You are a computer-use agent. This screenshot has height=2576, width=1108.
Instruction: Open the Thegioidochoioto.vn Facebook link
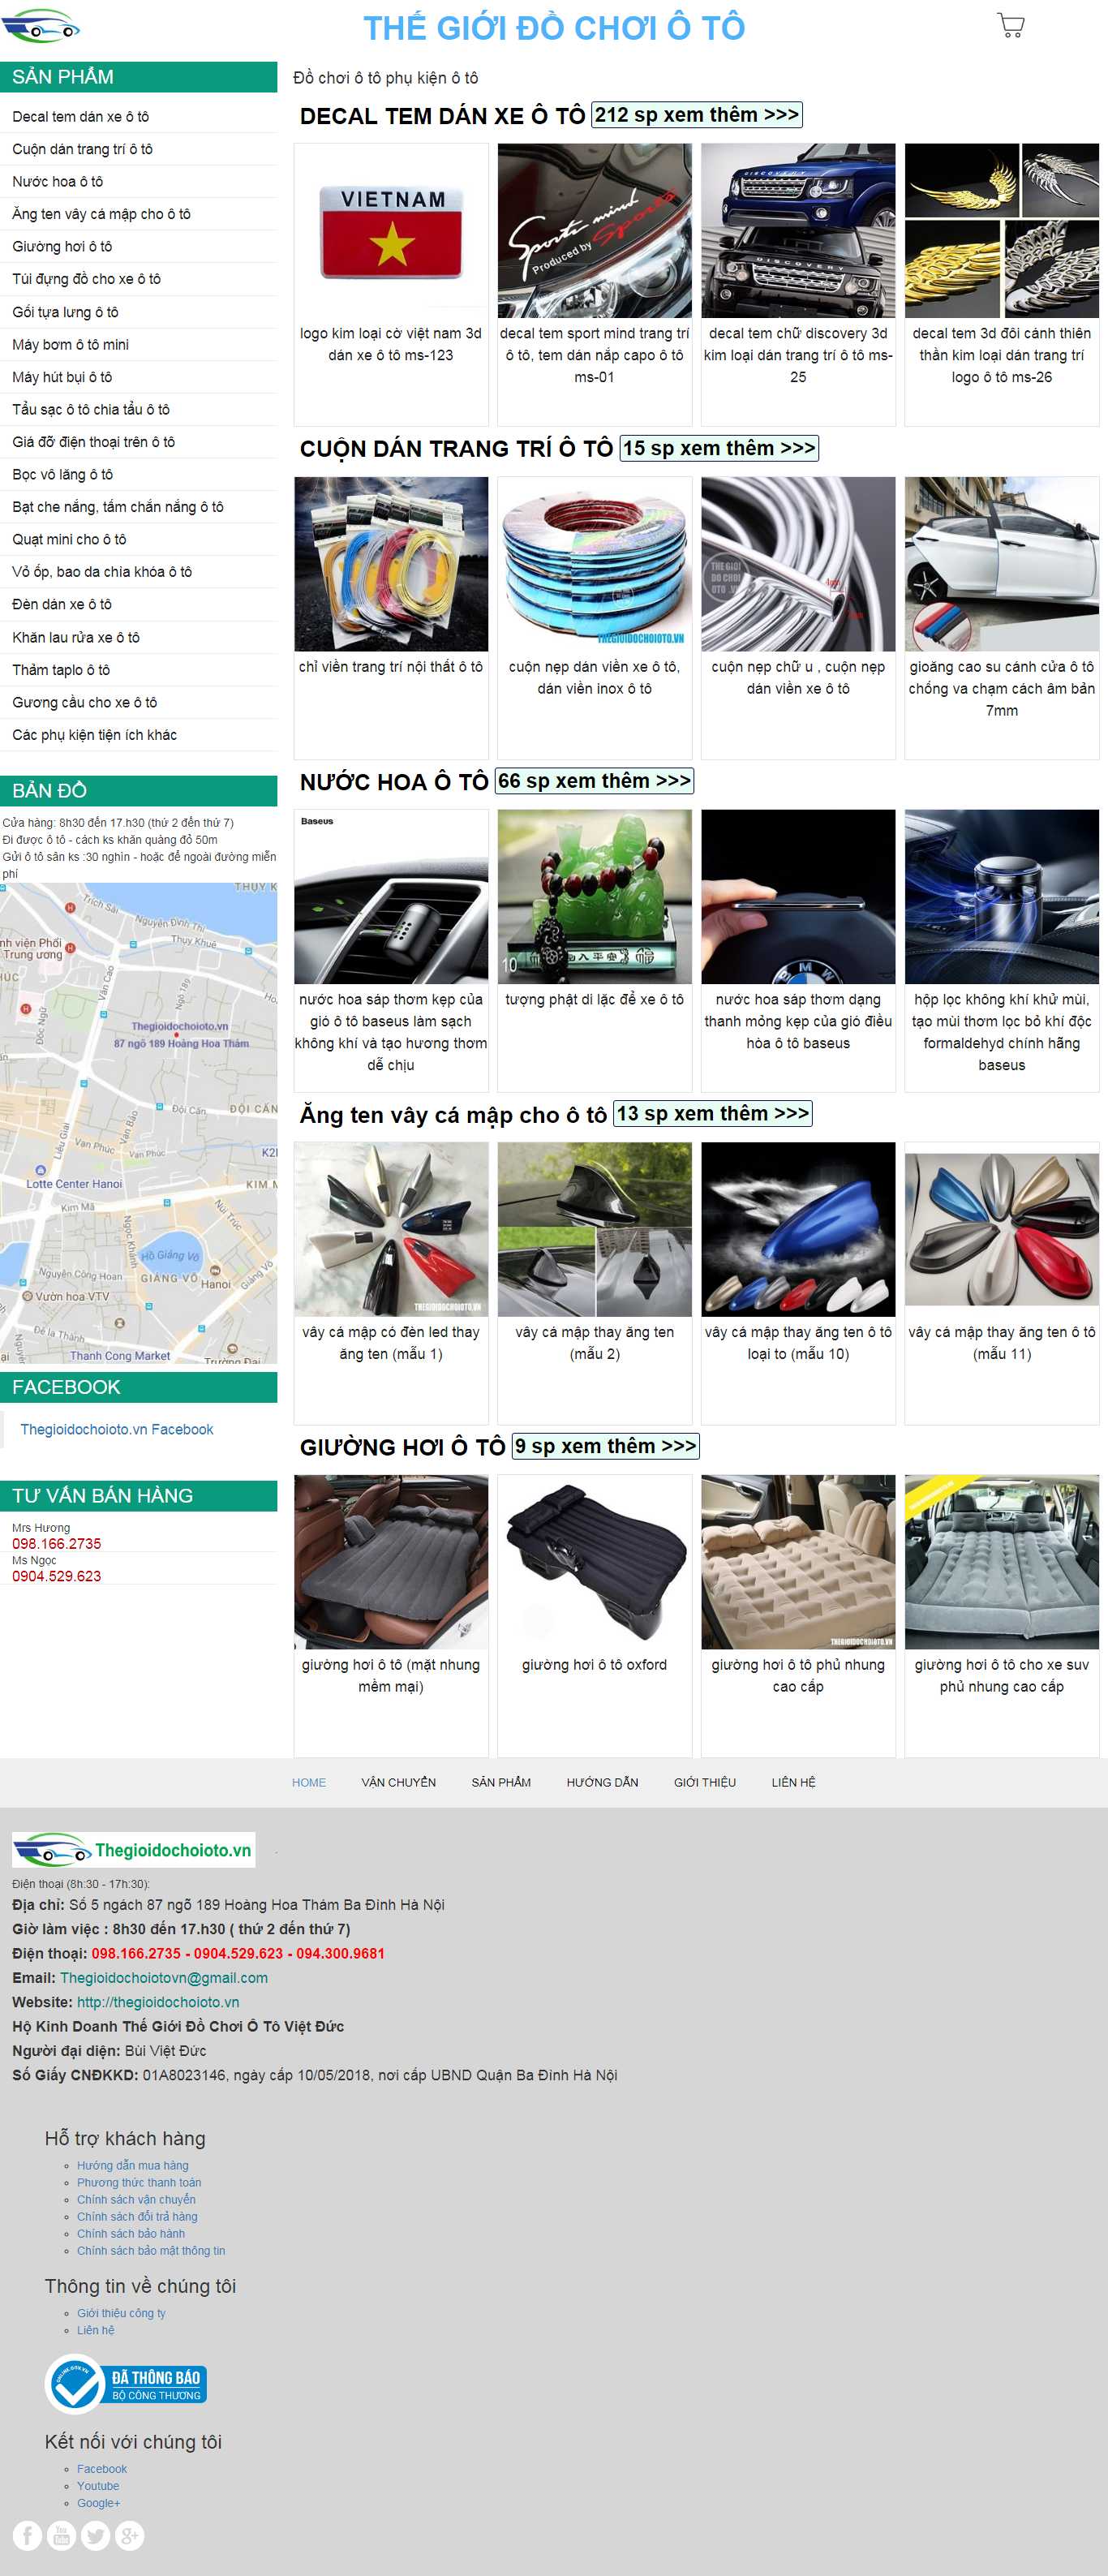coord(117,1429)
